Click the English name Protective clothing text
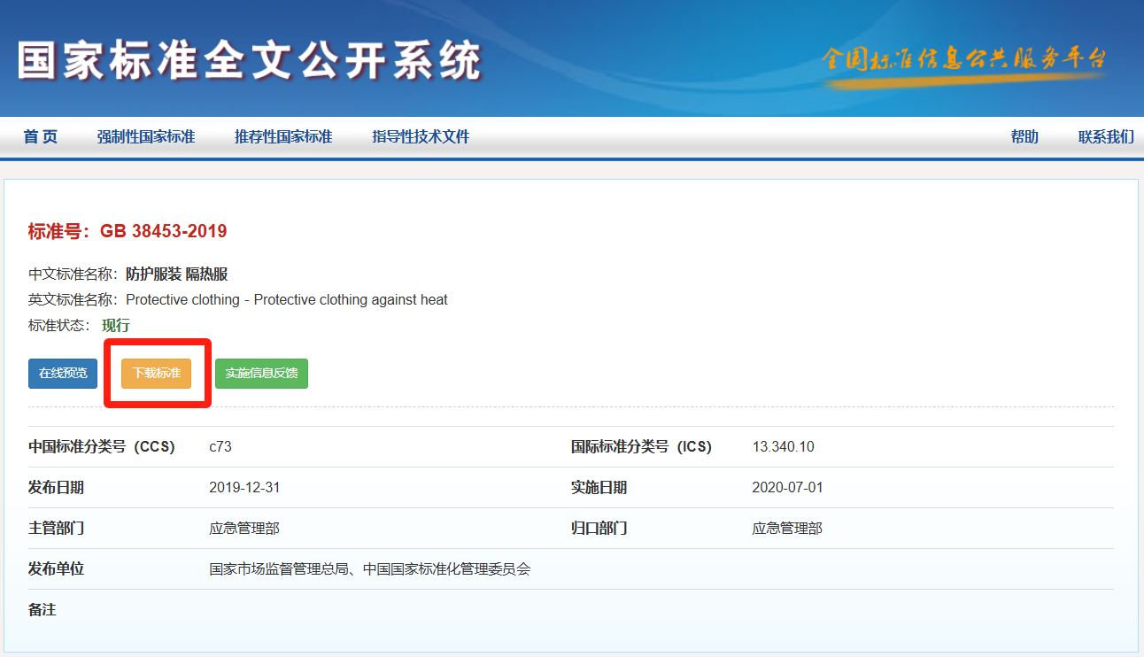 tap(286, 299)
